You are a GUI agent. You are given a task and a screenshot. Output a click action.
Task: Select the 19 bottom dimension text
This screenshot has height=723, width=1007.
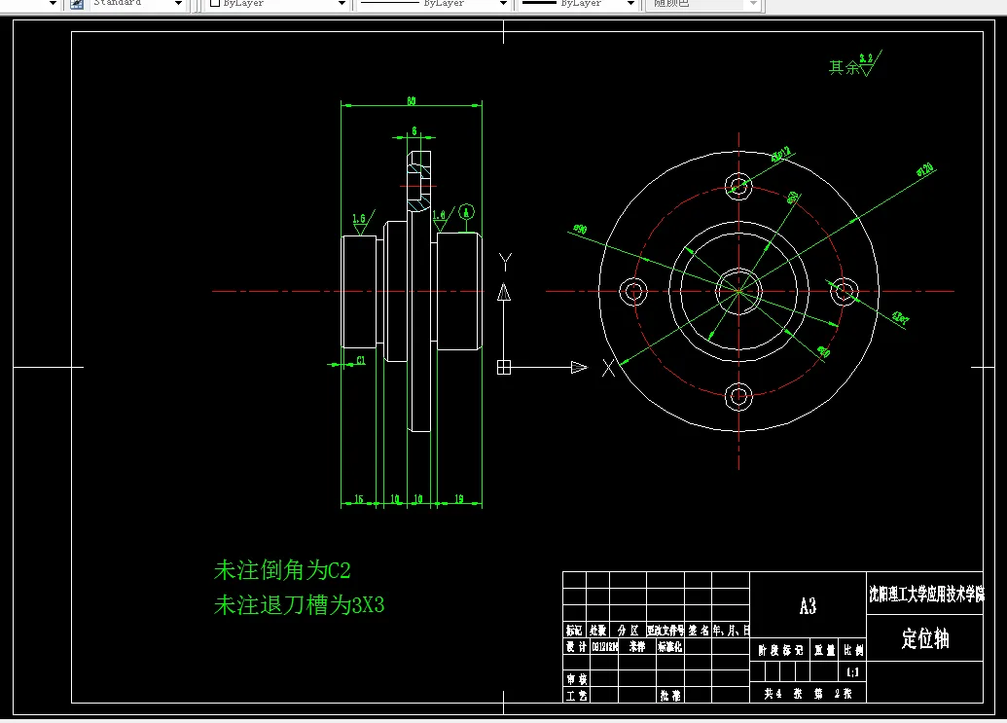click(x=459, y=499)
